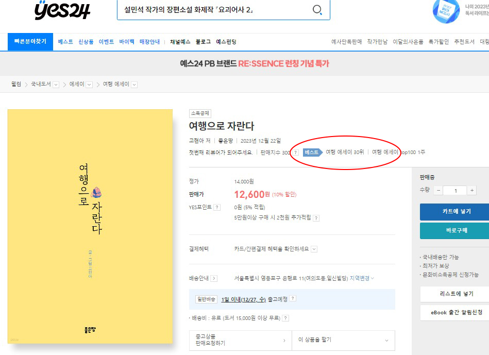Open 바이백 menu item
The height and width of the screenshot is (355, 489).
[x=127, y=42]
